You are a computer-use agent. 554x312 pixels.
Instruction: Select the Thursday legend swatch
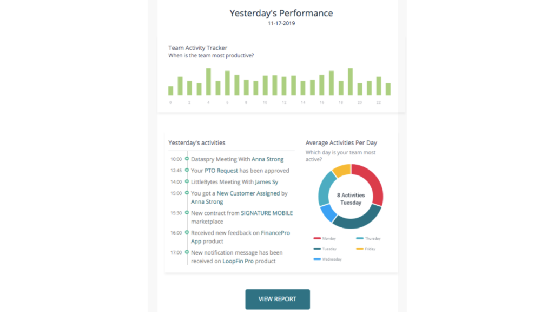pos(360,238)
